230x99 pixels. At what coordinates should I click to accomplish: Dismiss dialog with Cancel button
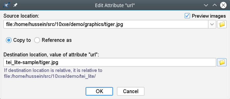point(130,91)
